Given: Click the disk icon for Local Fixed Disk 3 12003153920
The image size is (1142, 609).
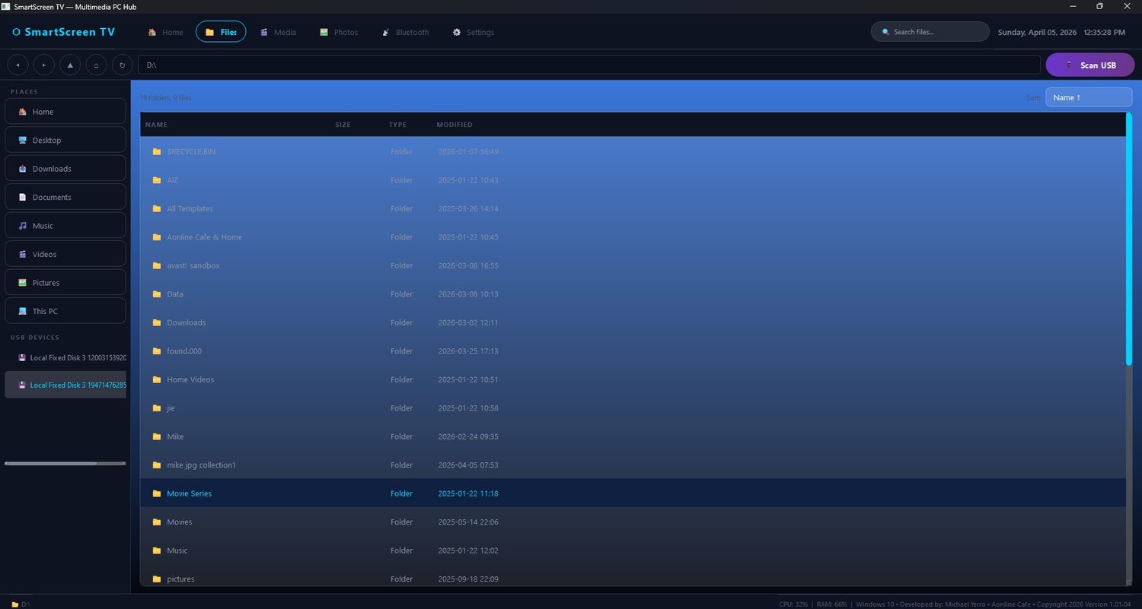Looking at the screenshot, I should coord(23,357).
